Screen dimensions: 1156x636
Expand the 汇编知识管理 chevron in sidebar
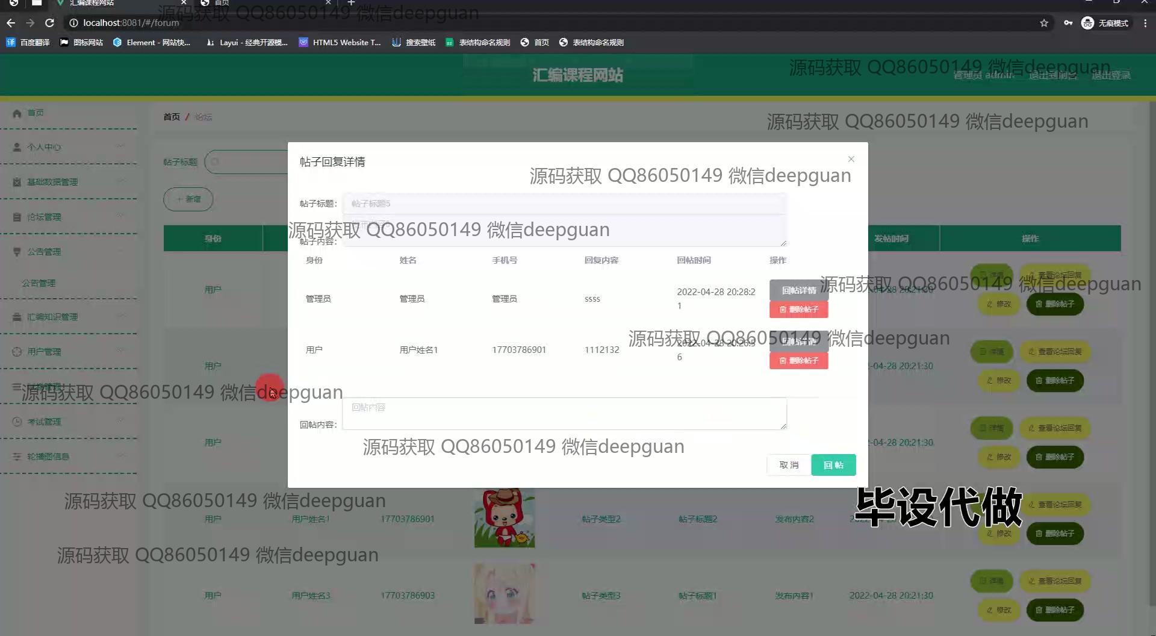(x=120, y=316)
